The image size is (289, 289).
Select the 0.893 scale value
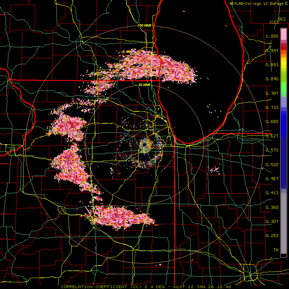tap(272, 65)
